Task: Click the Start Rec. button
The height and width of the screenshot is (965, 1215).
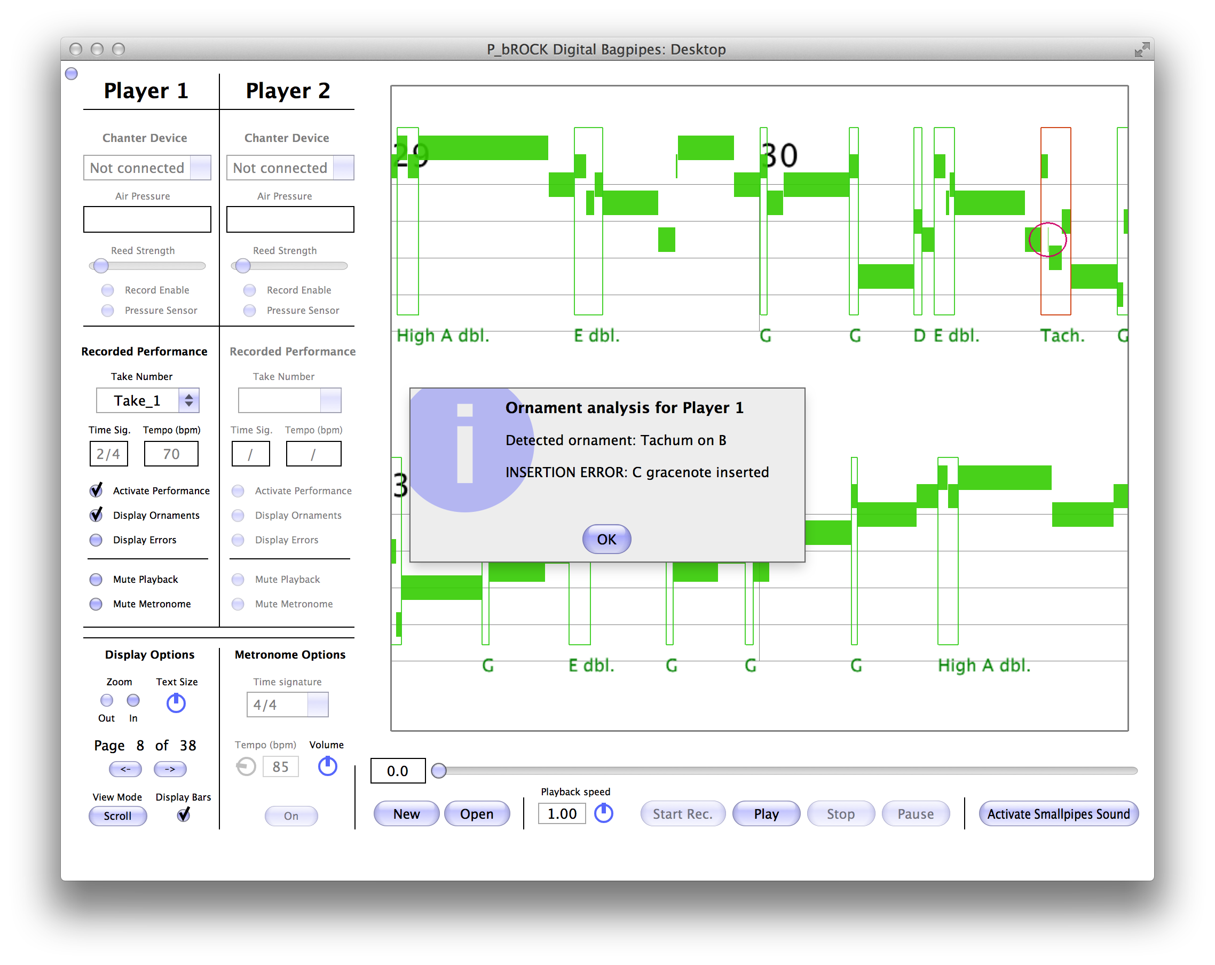Action: [x=682, y=814]
